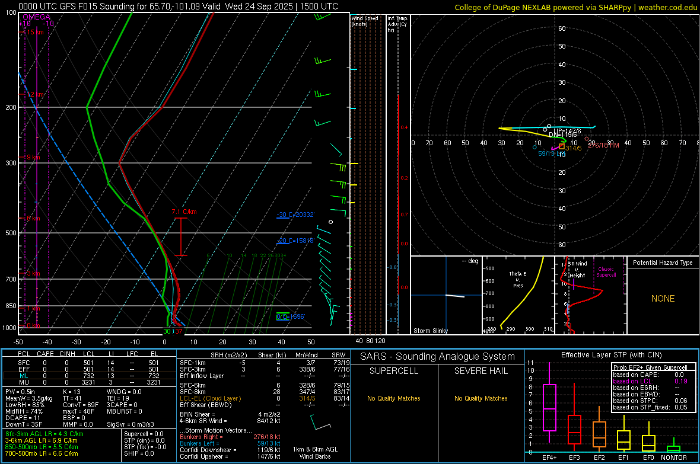Click the green surface dewpoint value '30'
Image resolution: width=700 pixels, height=464 pixels.
167,331
